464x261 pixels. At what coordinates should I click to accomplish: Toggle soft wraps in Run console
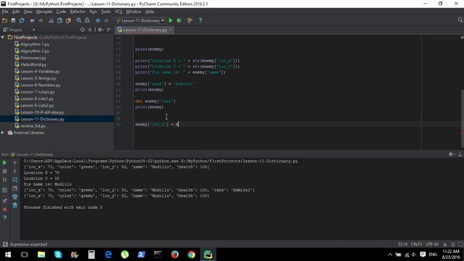tap(14, 180)
